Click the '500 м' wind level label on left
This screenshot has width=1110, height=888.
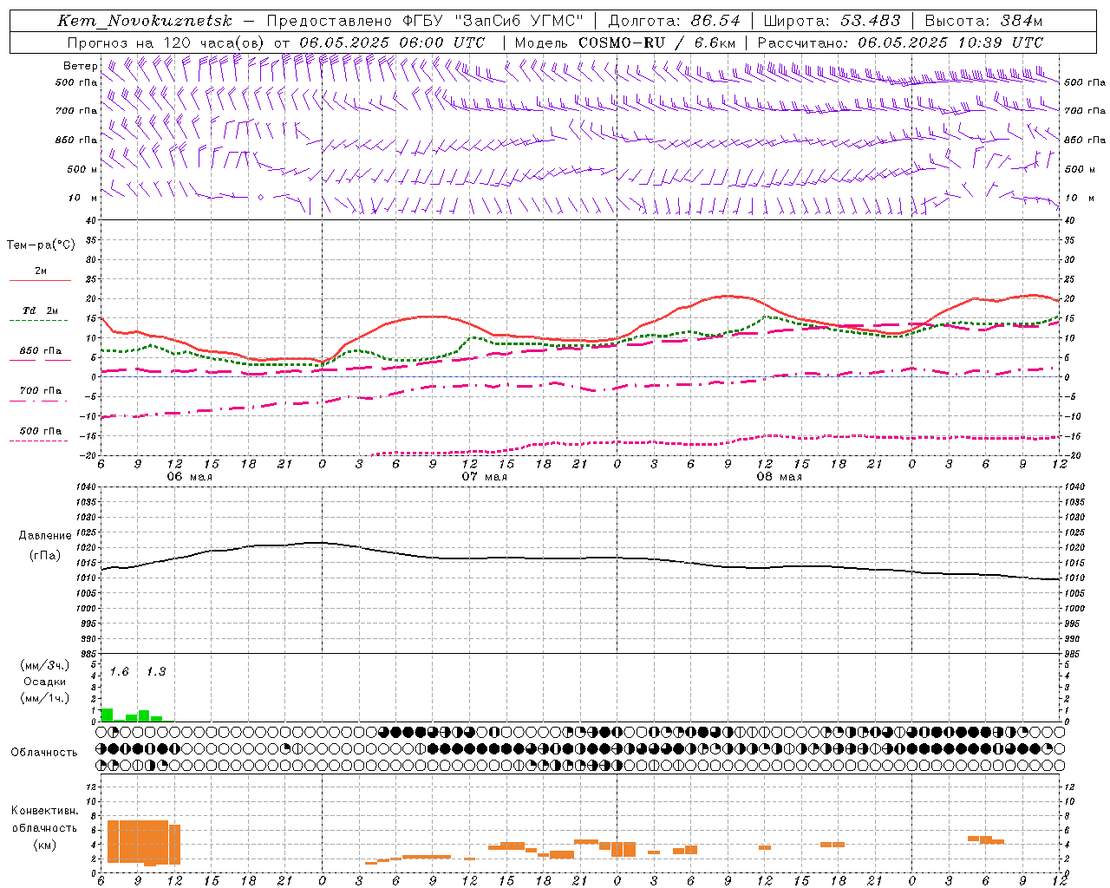tap(82, 169)
